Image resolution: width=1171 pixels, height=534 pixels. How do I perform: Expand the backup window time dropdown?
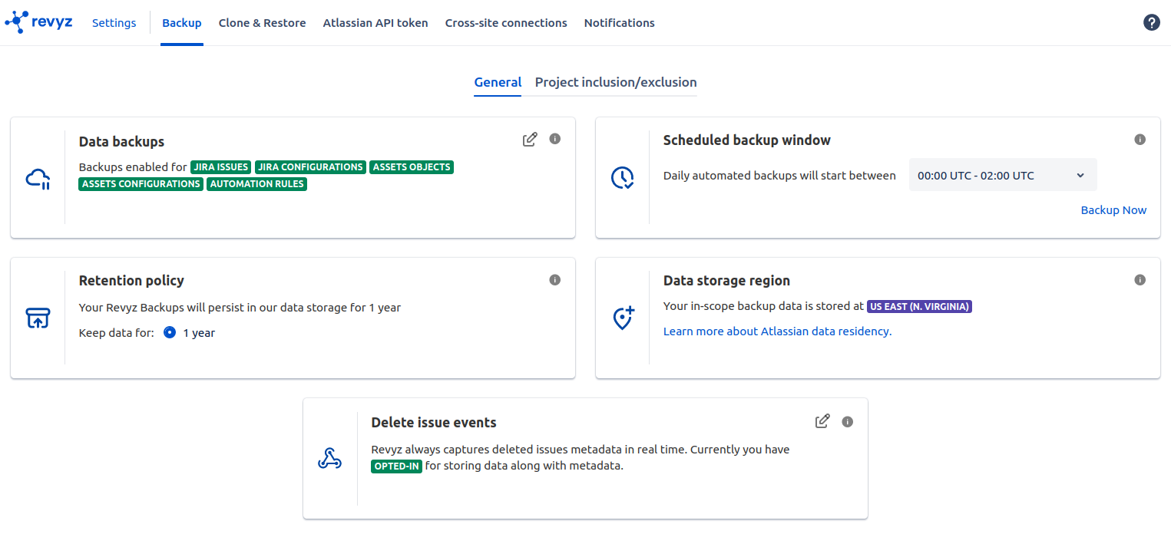pyautogui.click(x=1002, y=175)
